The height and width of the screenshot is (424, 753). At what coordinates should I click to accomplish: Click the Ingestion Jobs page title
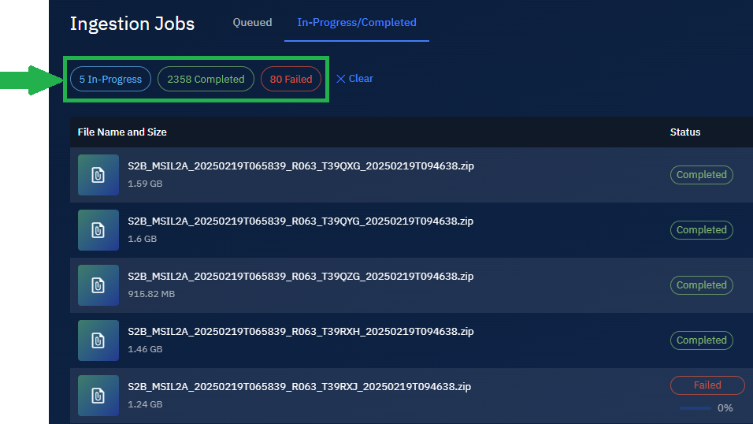132,24
